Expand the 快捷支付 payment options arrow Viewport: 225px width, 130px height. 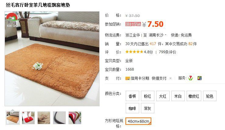pos(171,78)
